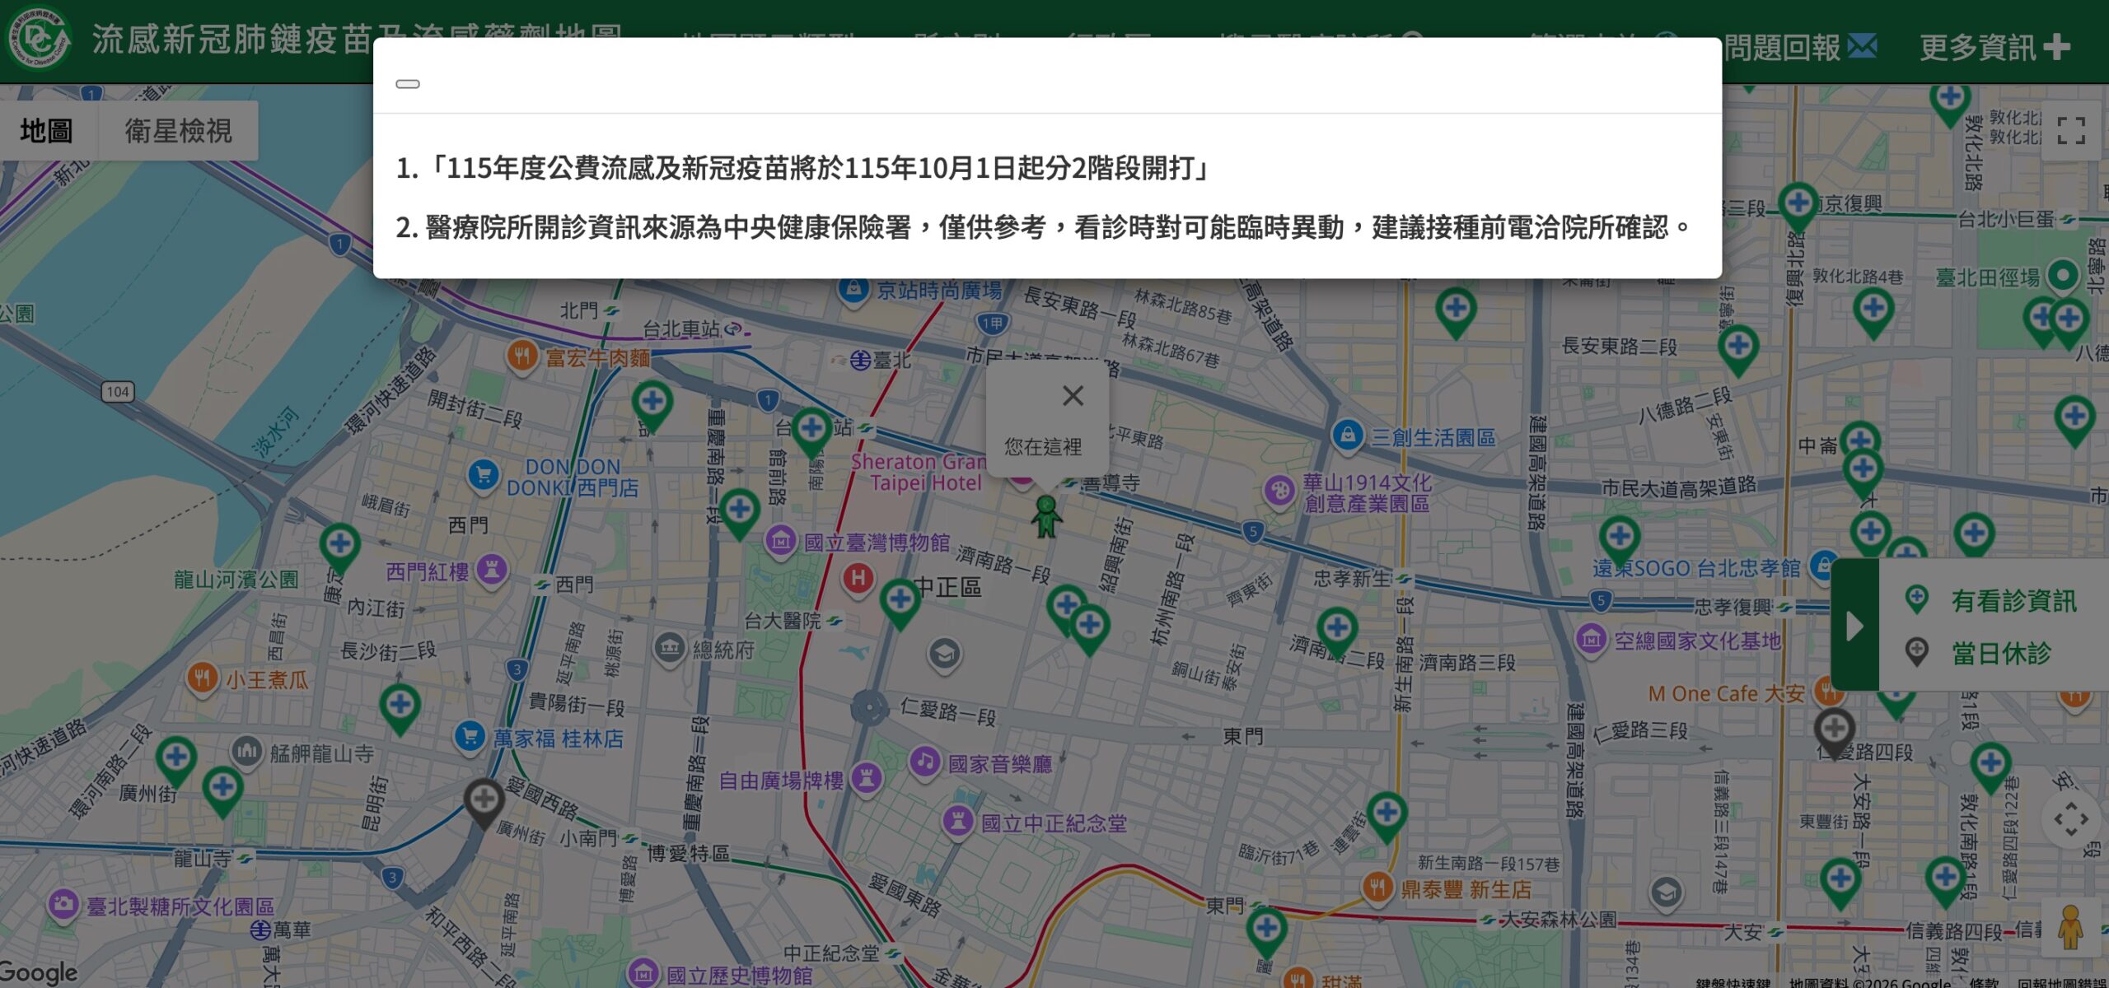The width and height of the screenshot is (2109, 988).
Task: Open 國家音樂廳 music pin
Action: coord(924,762)
